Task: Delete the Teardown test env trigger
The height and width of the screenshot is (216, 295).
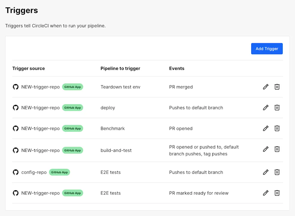Action: [277, 87]
